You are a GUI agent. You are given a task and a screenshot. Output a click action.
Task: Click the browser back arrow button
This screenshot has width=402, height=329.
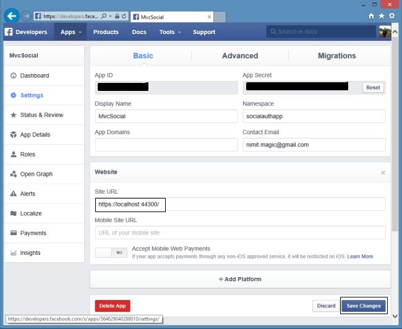(12, 16)
